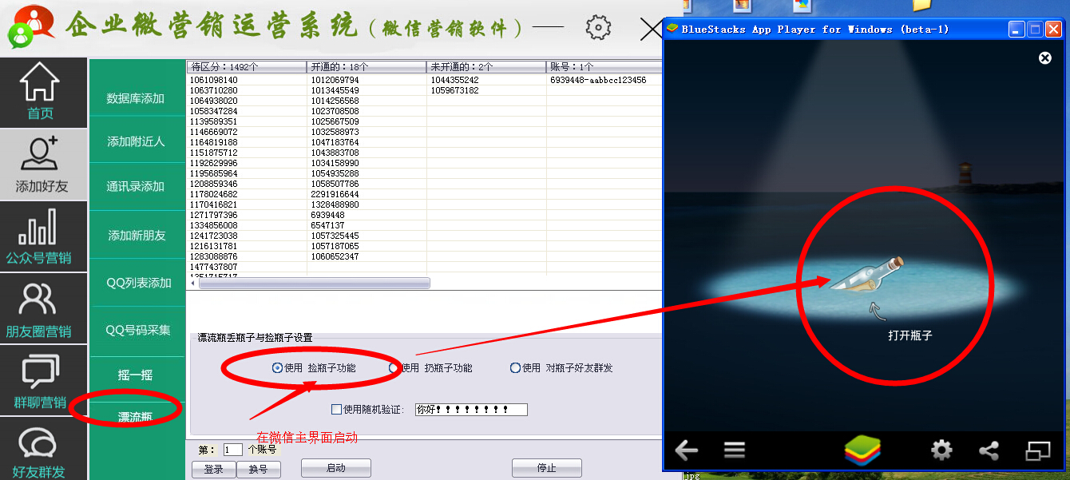Click the 开通的：18个 column header
Viewport: 1070px width, 480px height.
tap(367, 66)
